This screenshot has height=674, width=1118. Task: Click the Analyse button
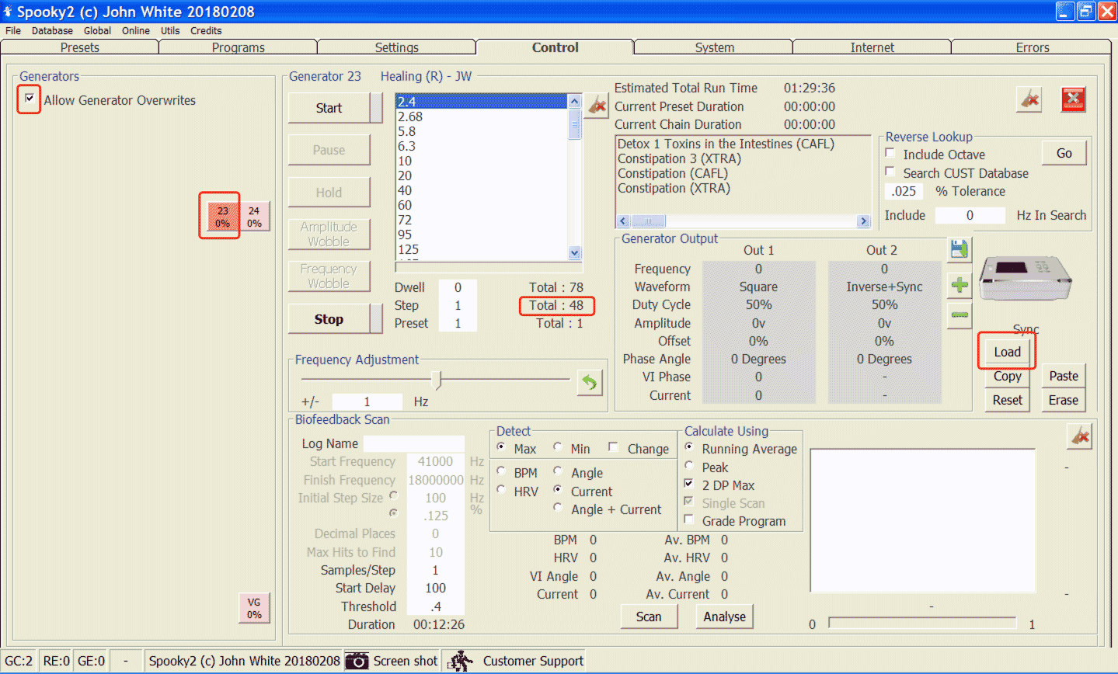pos(725,617)
